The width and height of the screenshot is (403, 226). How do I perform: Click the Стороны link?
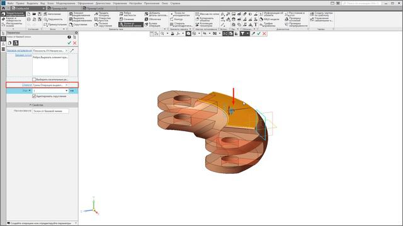(26, 85)
